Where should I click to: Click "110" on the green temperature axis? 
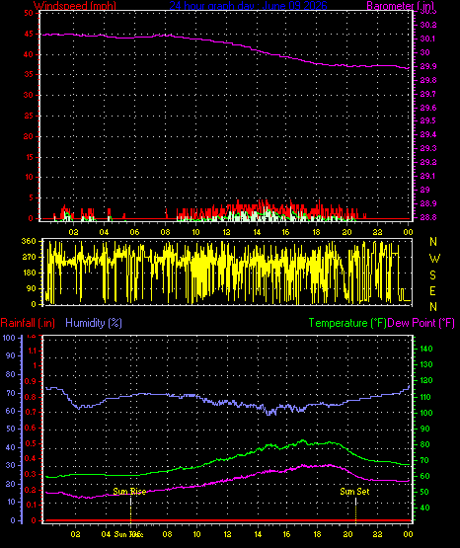[x=426, y=397]
